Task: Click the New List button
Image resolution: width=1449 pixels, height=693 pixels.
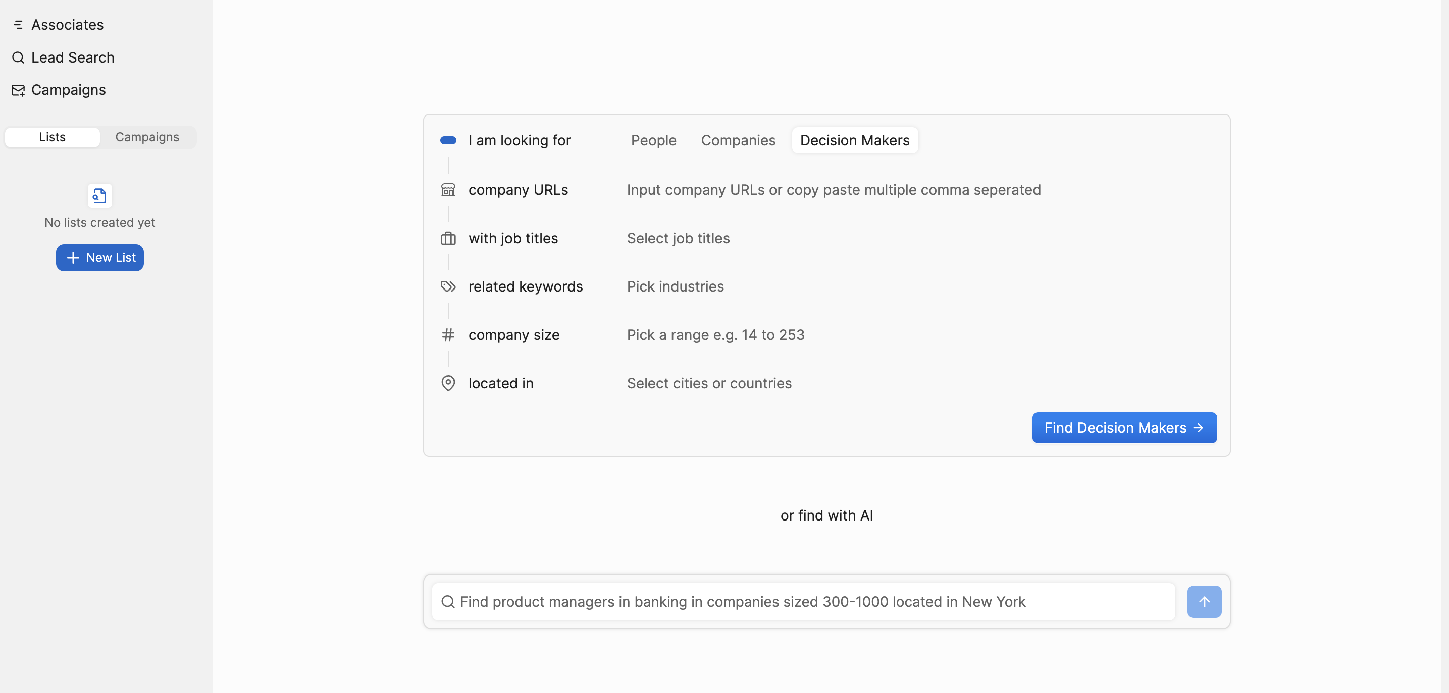Action: pyautogui.click(x=99, y=258)
